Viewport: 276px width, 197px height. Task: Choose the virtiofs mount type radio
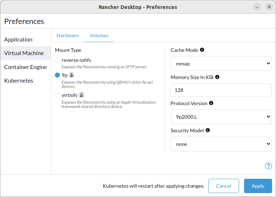[x=57, y=95]
